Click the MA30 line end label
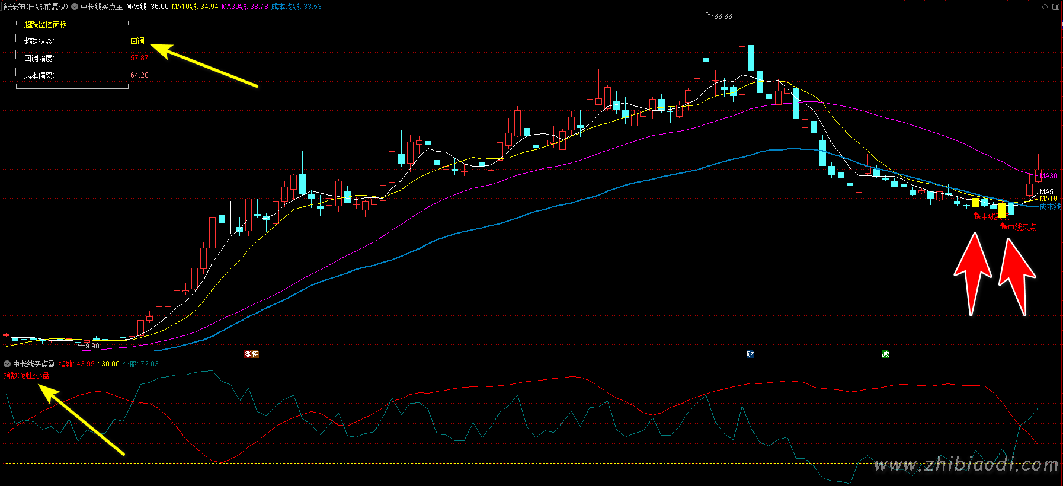The image size is (1063, 486). point(1048,176)
